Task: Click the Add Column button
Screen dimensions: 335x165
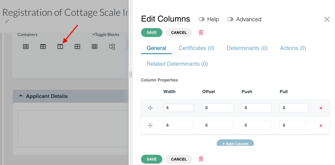Action: (x=235, y=143)
